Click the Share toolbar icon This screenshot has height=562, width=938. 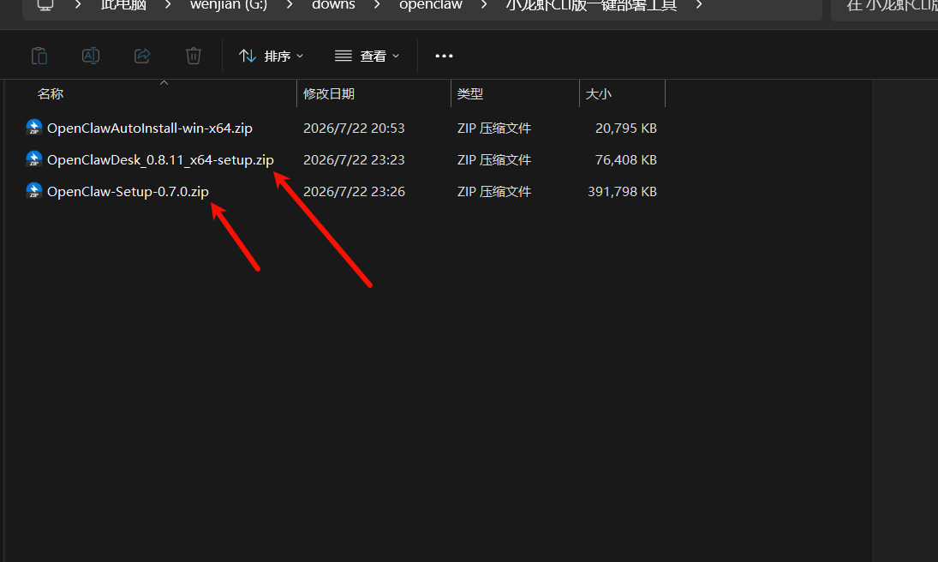(x=142, y=56)
